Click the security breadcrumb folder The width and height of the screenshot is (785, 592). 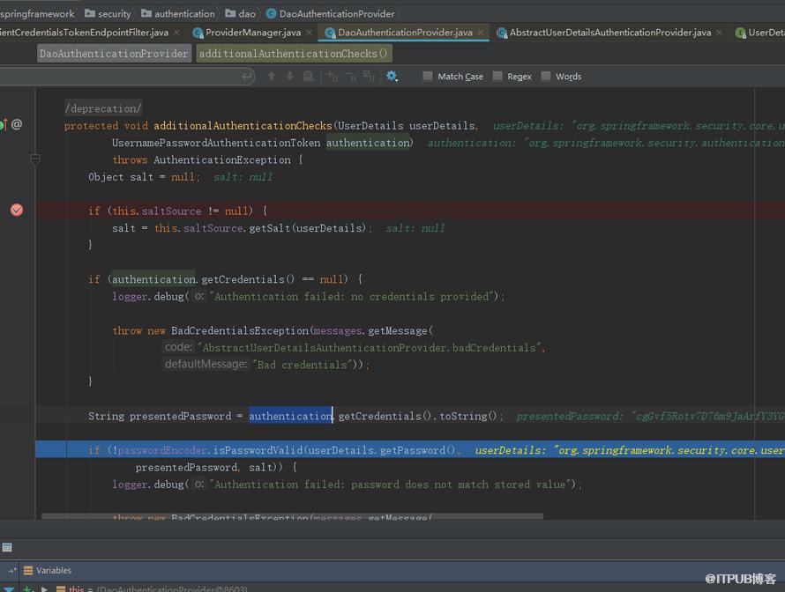point(108,13)
